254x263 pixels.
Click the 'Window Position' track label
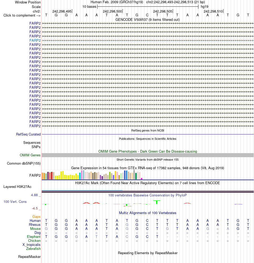click(x=28, y=2)
